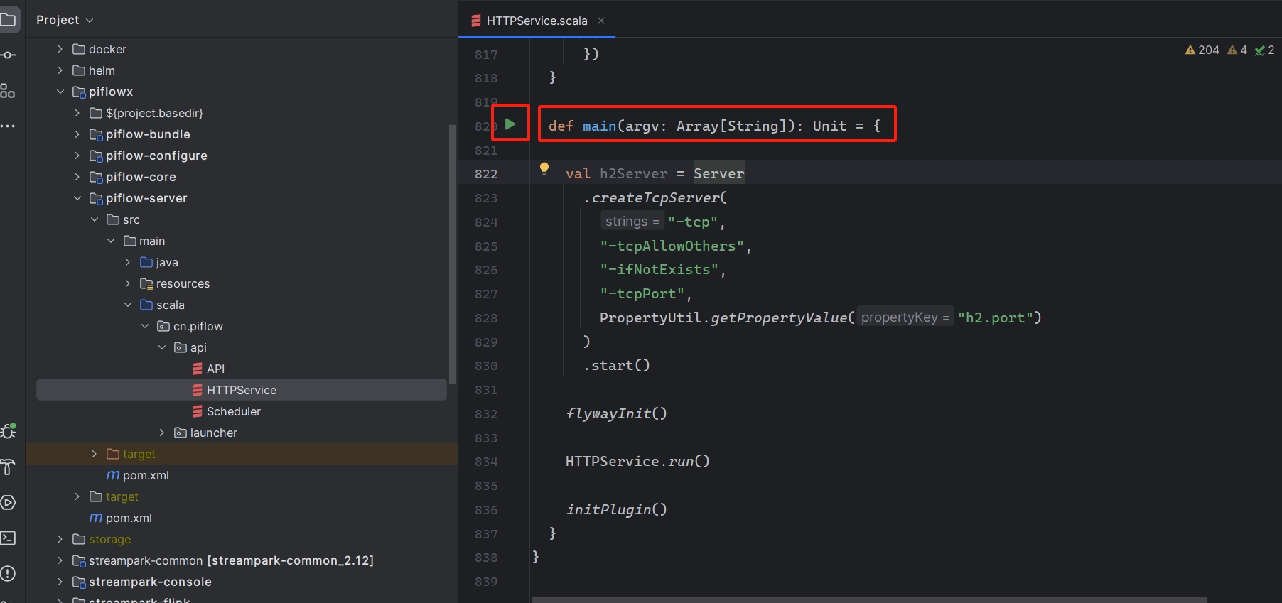Switch to the HTTPService.scala editor tab

pyautogui.click(x=537, y=21)
